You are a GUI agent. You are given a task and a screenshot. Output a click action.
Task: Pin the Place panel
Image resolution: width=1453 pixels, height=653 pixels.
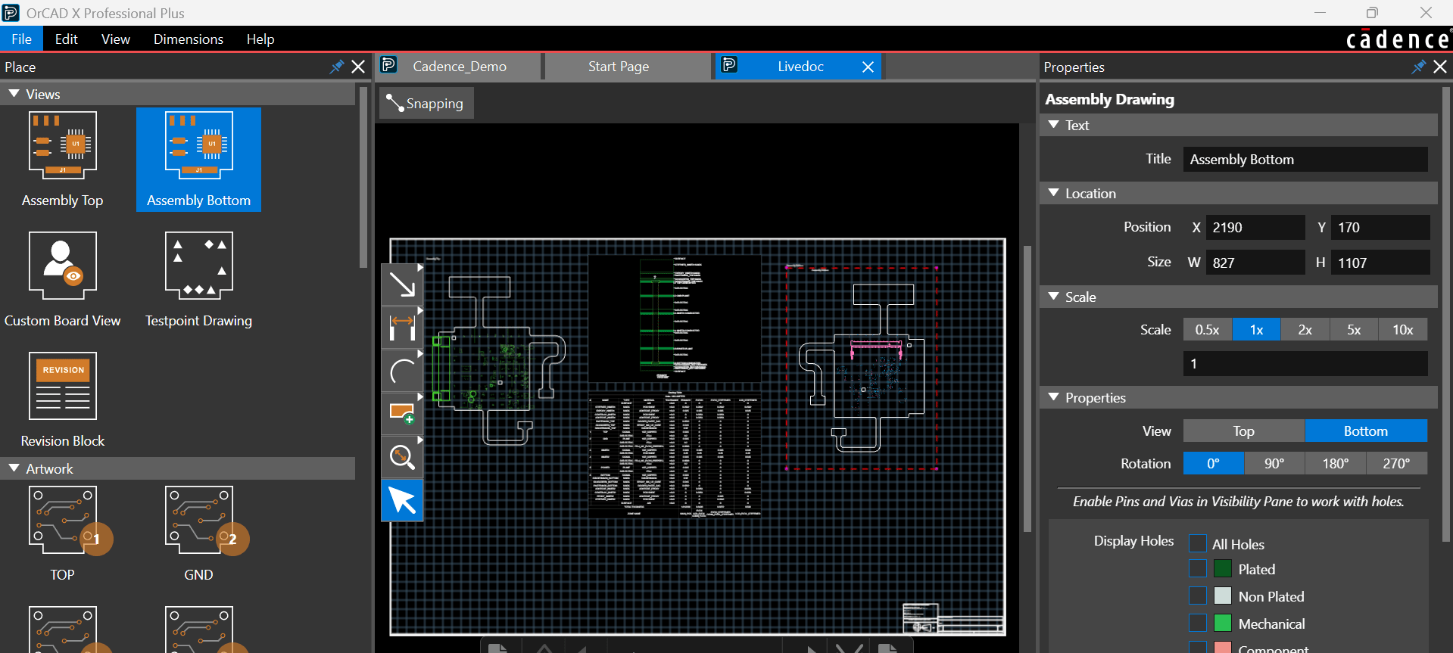(x=337, y=67)
